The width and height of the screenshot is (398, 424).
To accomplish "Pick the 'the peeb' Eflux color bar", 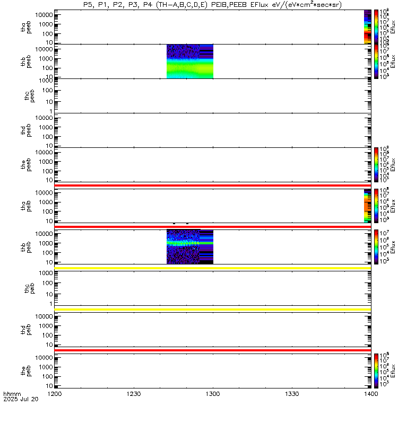I will (x=376, y=165).
